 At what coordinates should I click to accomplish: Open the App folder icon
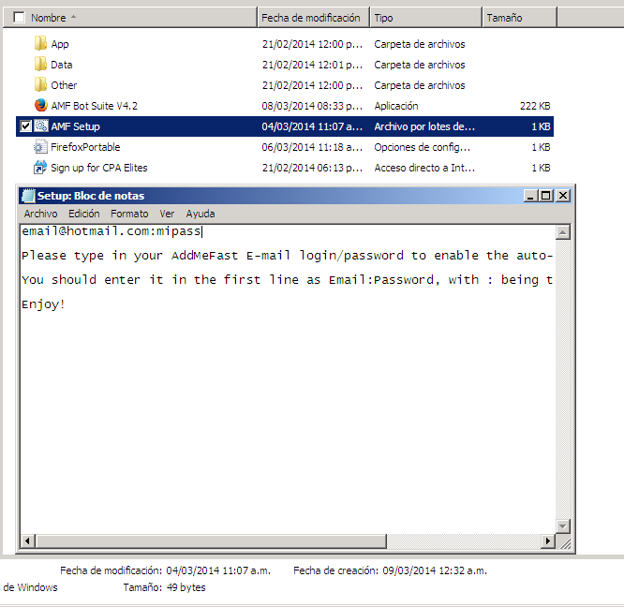click(40, 44)
